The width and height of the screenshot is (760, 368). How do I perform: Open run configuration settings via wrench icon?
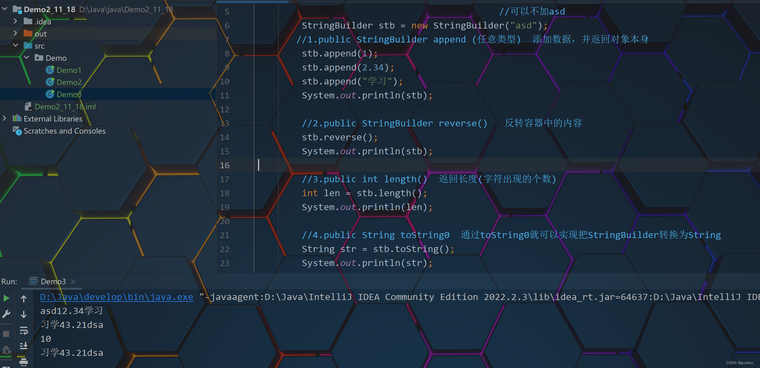[6, 313]
